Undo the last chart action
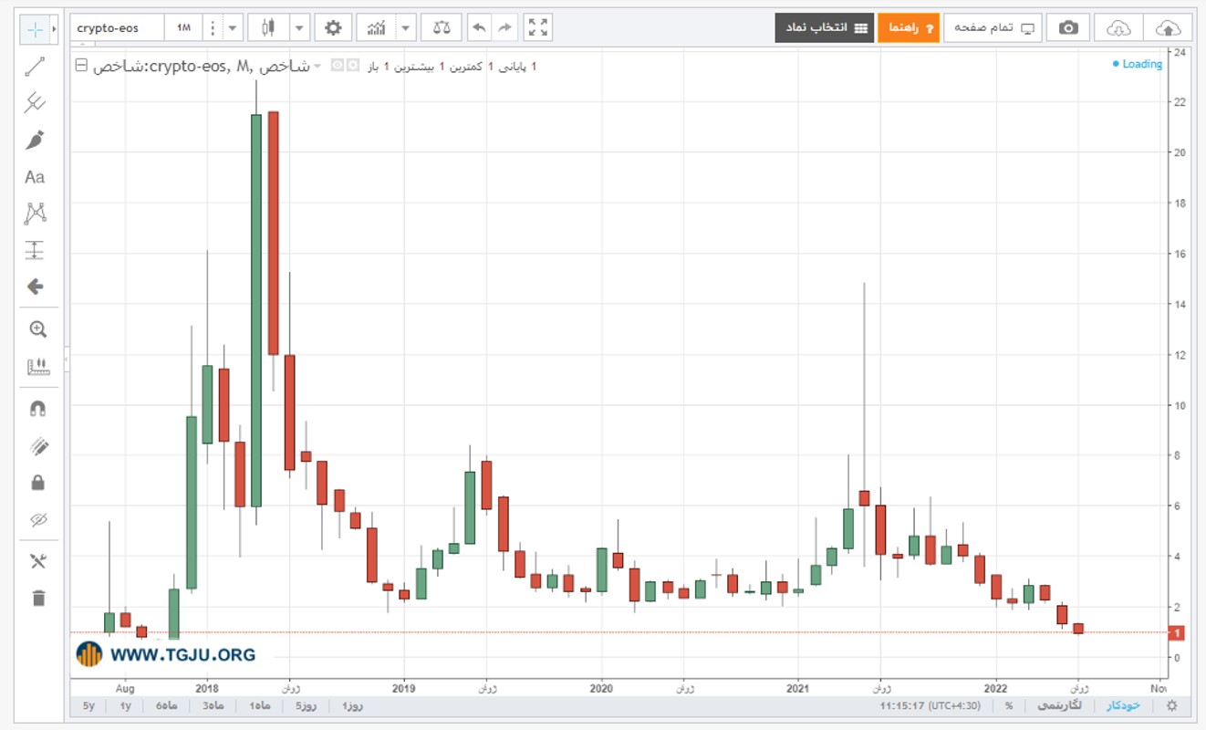1206x730 pixels. [479, 28]
